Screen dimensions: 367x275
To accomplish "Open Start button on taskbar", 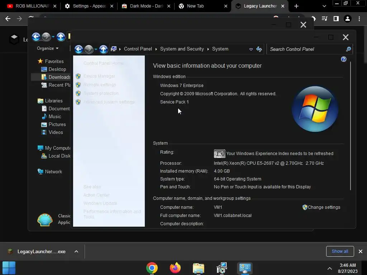I will (9, 268).
